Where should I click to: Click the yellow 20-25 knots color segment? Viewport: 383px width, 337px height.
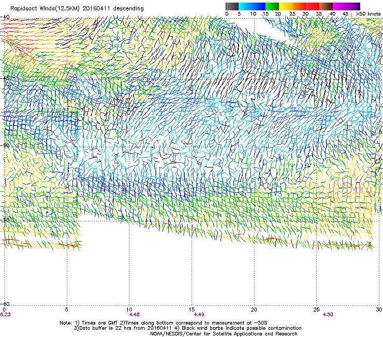(286, 6)
